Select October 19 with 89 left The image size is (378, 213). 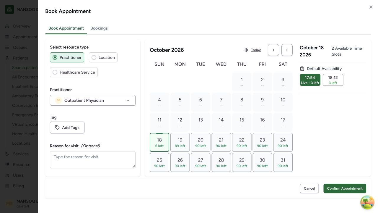(x=180, y=142)
